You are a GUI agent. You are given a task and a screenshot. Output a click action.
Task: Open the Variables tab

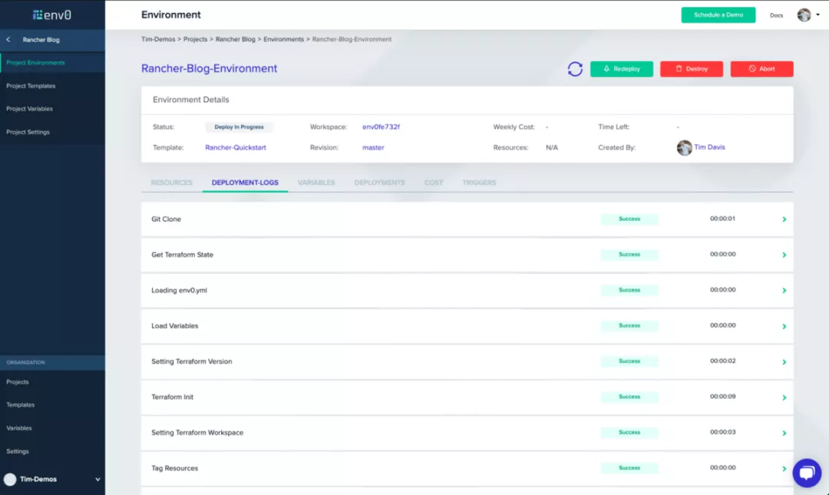click(316, 183)
